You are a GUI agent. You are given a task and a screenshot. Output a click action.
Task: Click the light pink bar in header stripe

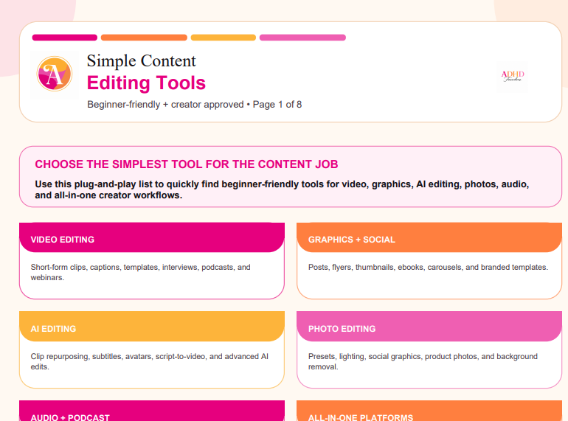point(302,38)
